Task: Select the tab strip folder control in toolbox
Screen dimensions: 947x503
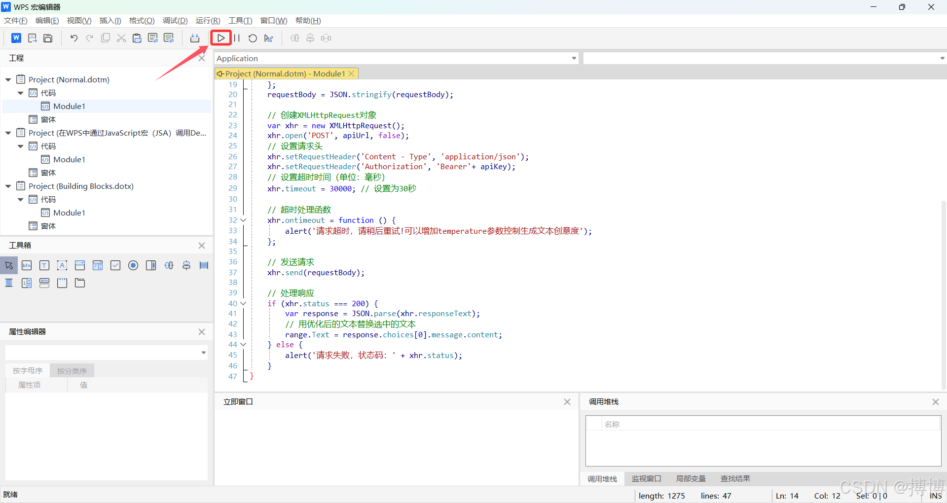Action: 80,283
